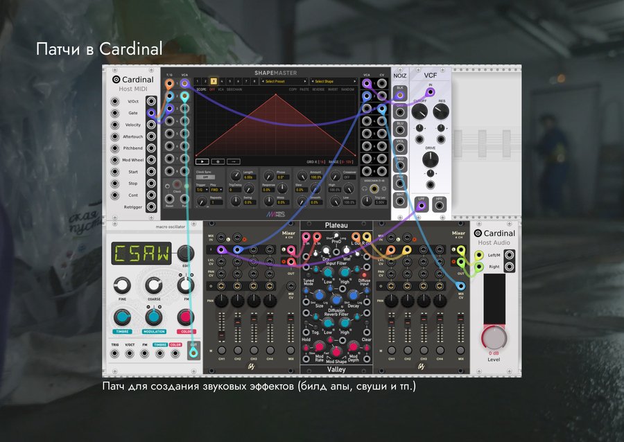Image resolution: width=624 pixels, height=442 pixels.
Task: Click the ShapeMaster sidechain input jack
Action: (374, 189)
